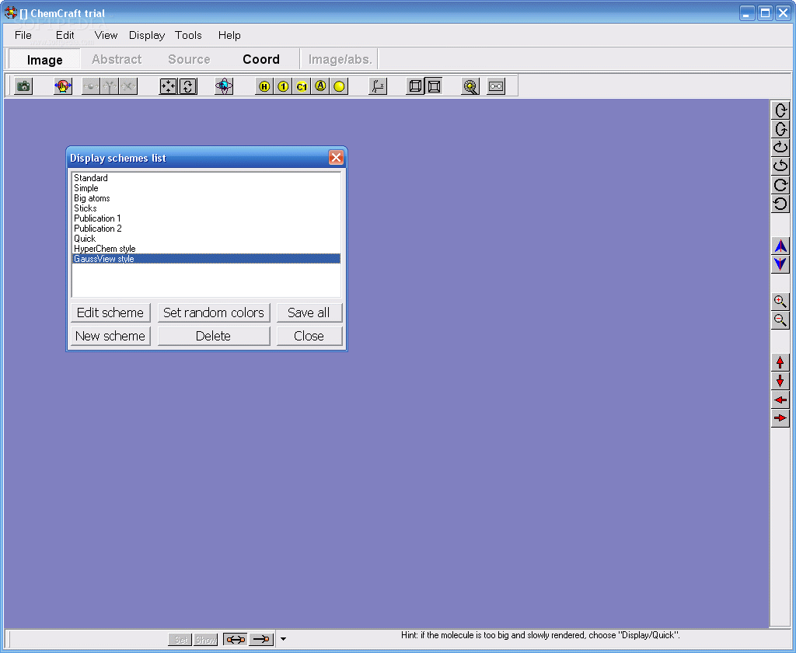
Task: Switch to the Abstract tab
Action: pyautogui.click(x=117, y=59)
